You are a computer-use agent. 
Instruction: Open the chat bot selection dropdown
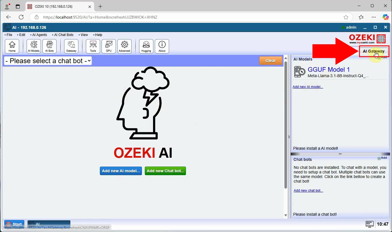[x=48, y=61]
